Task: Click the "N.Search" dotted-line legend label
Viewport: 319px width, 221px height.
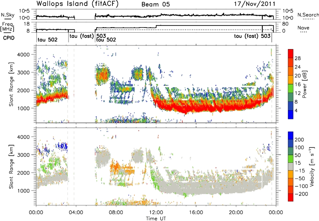Action: tap(308, 15)
